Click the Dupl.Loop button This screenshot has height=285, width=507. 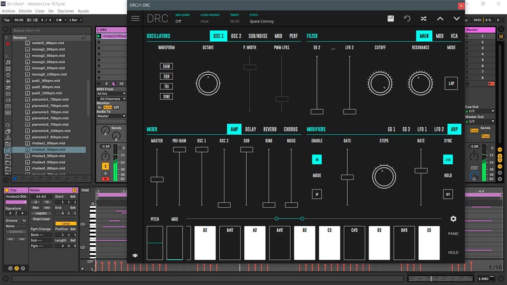point(41,219)
